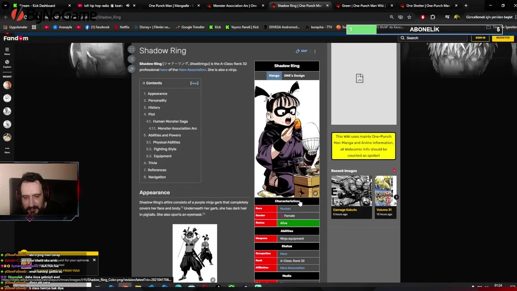
Task: Open the Explore compass icon in sidebar
Action: coord(7,64)
